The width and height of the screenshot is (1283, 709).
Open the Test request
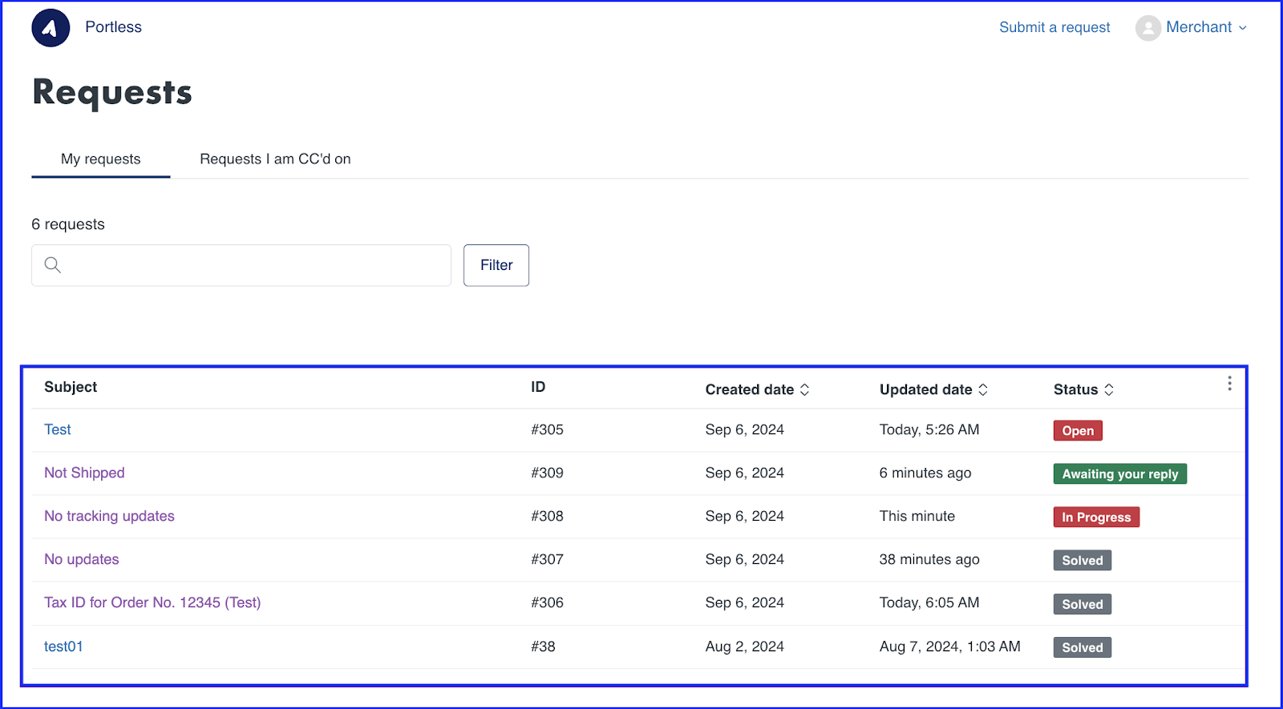tap(58, 429)
